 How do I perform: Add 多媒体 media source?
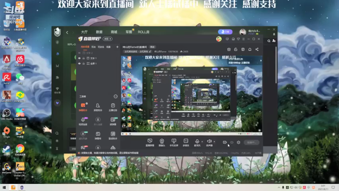(186, 143)
